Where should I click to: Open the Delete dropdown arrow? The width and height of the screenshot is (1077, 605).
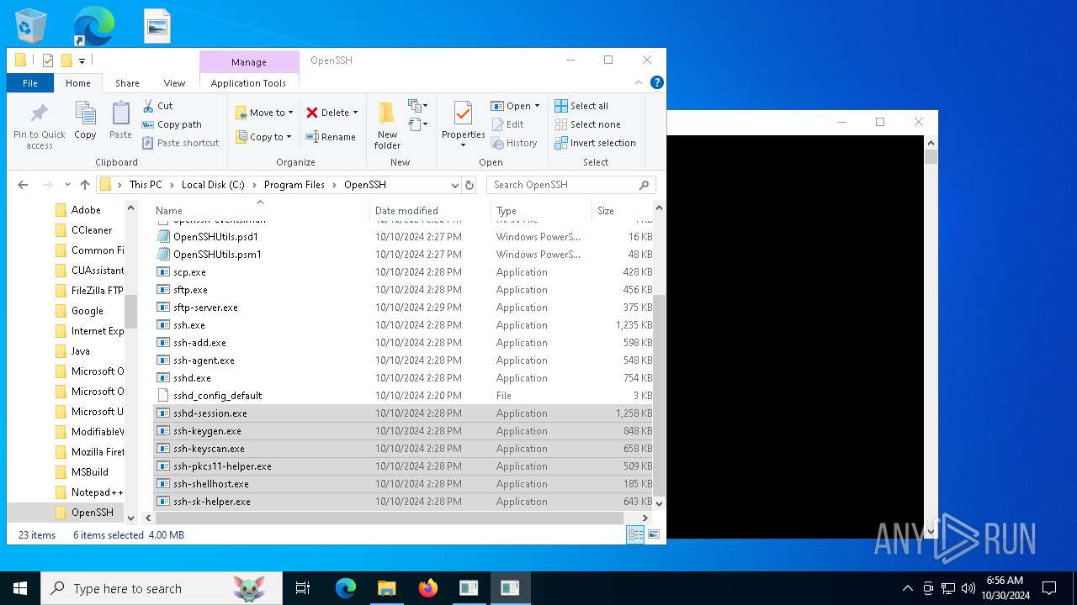coord(355,113)
